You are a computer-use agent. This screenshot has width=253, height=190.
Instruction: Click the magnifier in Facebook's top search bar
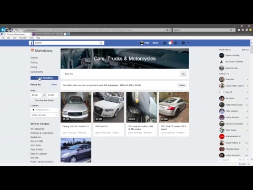coord(101,43)
